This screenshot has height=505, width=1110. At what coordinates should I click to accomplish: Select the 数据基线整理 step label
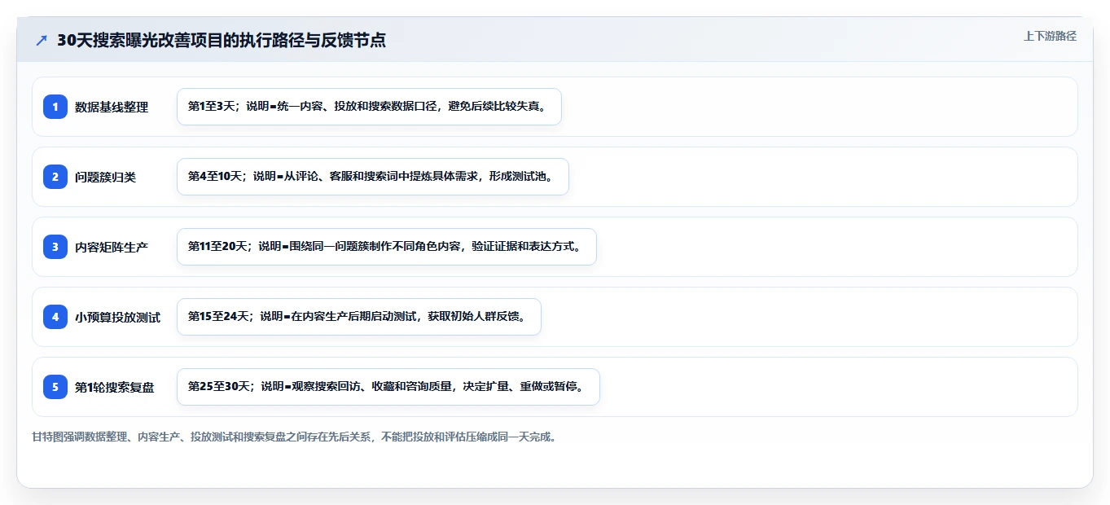(112, 107)
